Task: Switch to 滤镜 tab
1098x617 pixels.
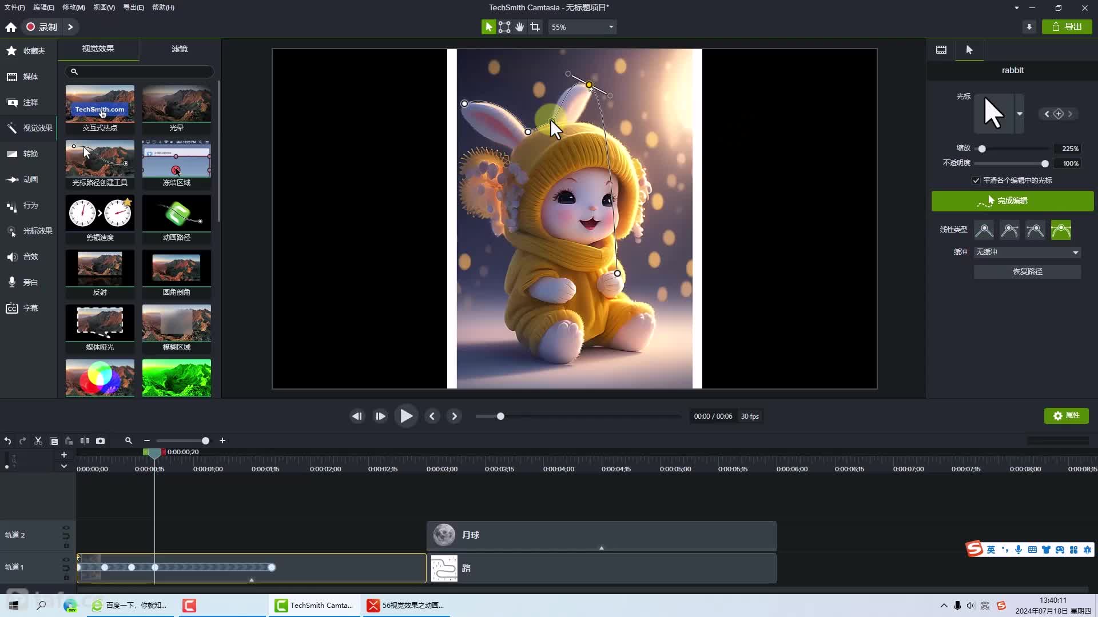Action: point(180,49)
